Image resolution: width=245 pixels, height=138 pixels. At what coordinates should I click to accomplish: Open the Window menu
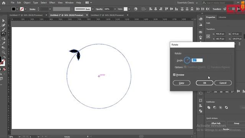tap(69, 3)
